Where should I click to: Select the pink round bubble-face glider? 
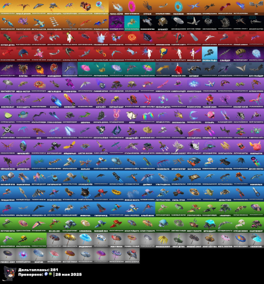210,115
